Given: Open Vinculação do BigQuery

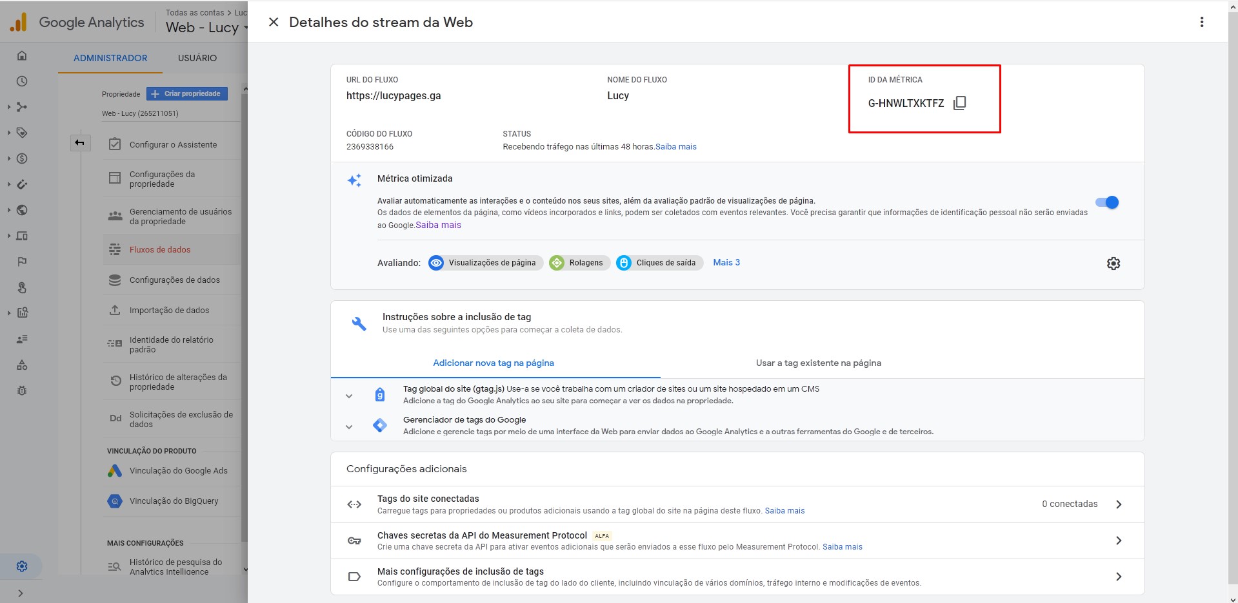Looking at the screenshot, I should [x=172, y=501].
